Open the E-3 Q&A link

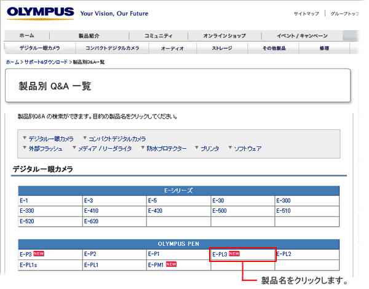point(89,200)
